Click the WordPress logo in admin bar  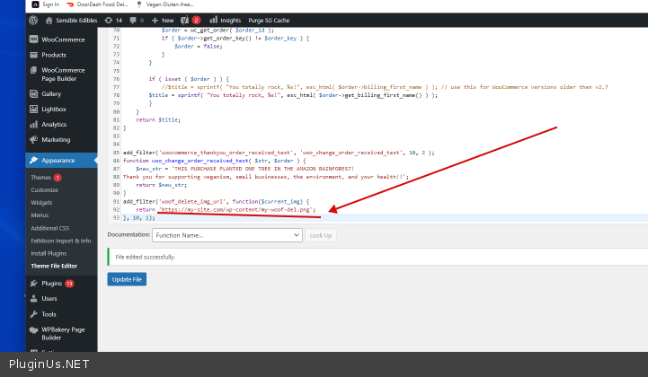[x=33, y=19]
